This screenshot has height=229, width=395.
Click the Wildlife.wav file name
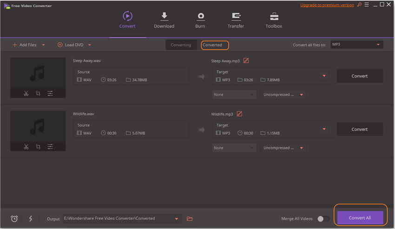(x=83, y=114)
